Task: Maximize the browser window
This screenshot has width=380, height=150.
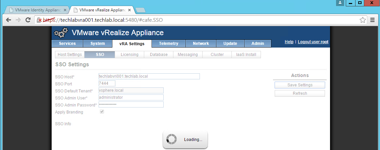Action: coord(360,3)
